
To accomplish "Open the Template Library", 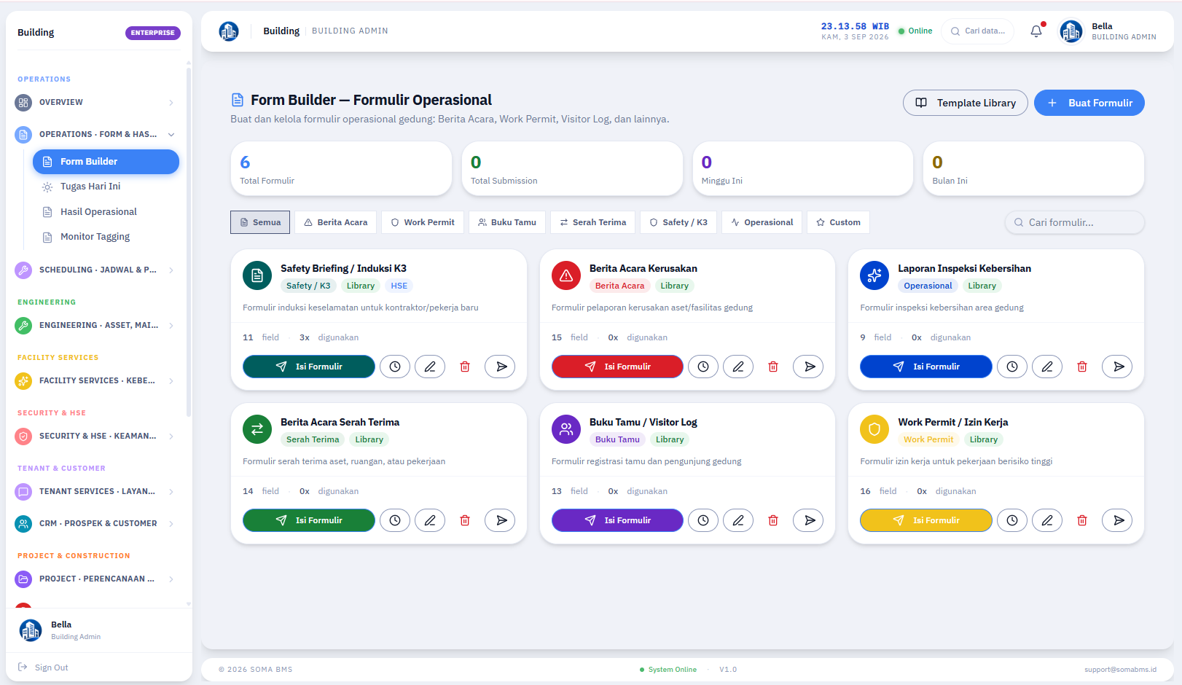I will pos(966,103).
